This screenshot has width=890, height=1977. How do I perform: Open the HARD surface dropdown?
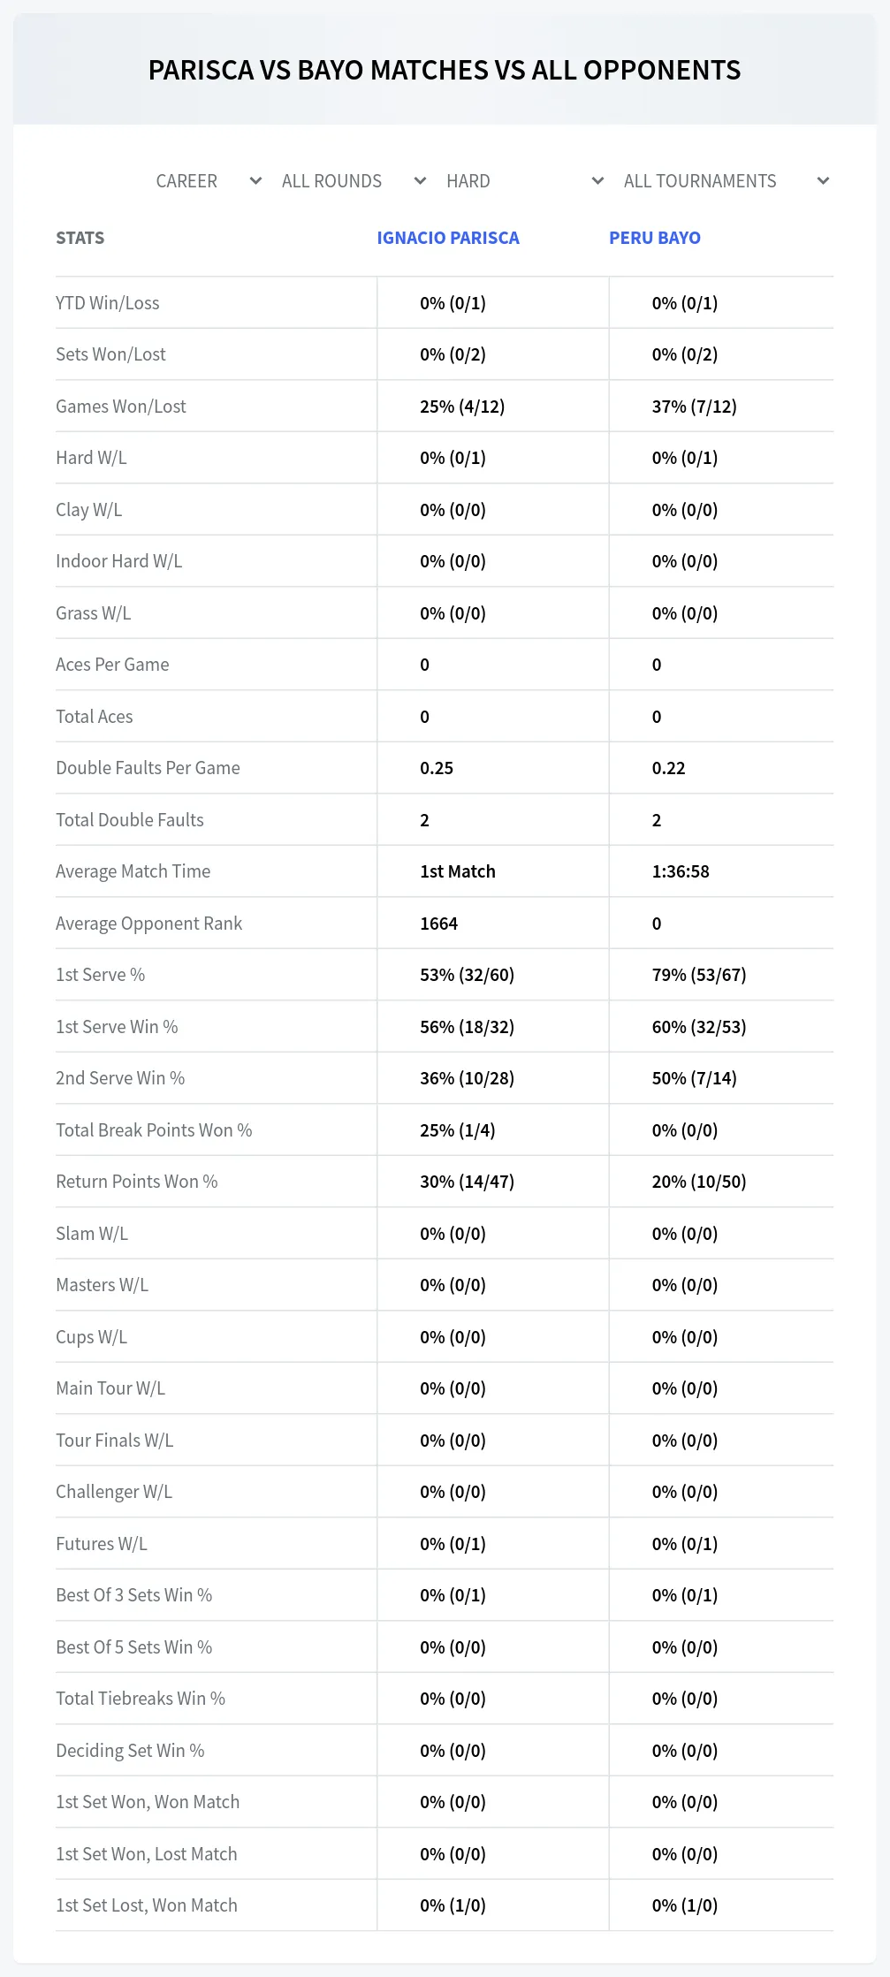(525, 181)
